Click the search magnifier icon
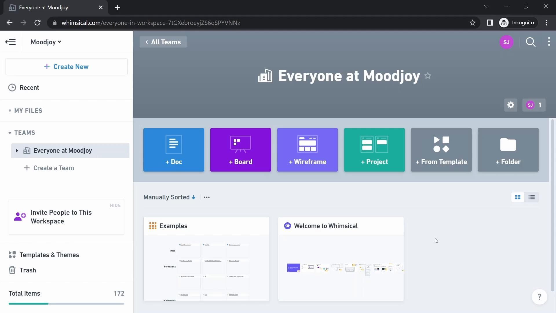The width and height of the screenshot is (556, 313). click(x=531, y=42)
